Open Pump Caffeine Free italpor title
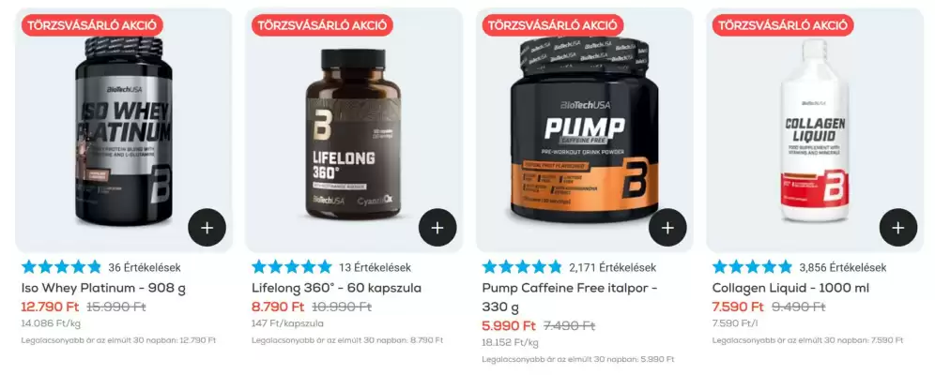This screenshot has height=375, width=935. pyautogui.click(x=570, y=297)
